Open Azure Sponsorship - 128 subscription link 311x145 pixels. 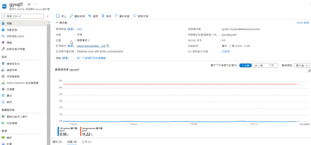coord(91,46)
